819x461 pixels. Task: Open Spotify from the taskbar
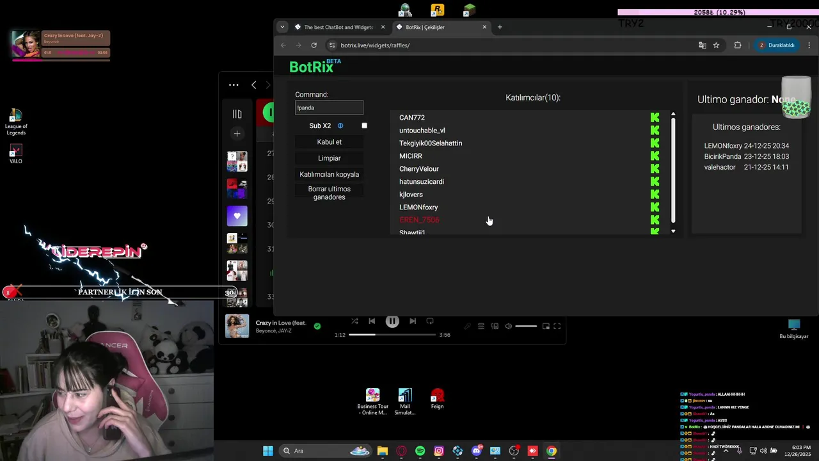[420, 451]
